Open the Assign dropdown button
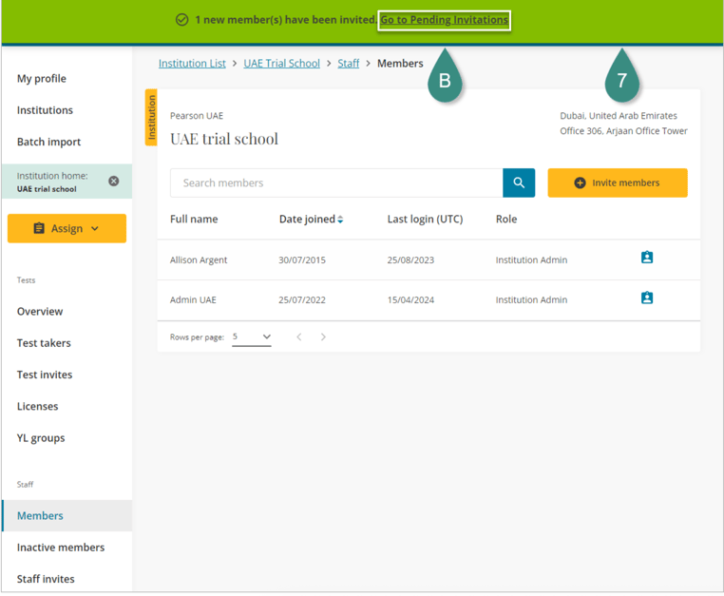The width and height of the screenshot is (724, 596). tap(67, 229)
